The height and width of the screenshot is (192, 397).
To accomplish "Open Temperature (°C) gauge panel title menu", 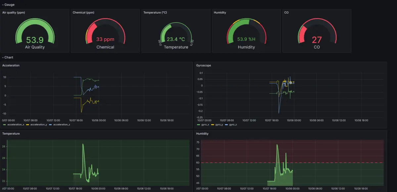I will point(155,13).
